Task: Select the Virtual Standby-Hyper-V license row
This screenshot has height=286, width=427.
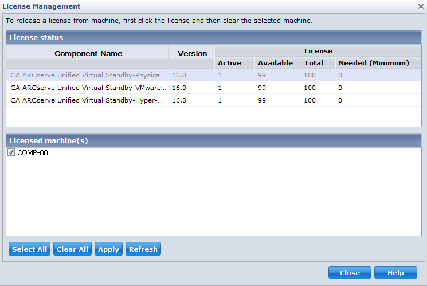Action: pos(88,100)
